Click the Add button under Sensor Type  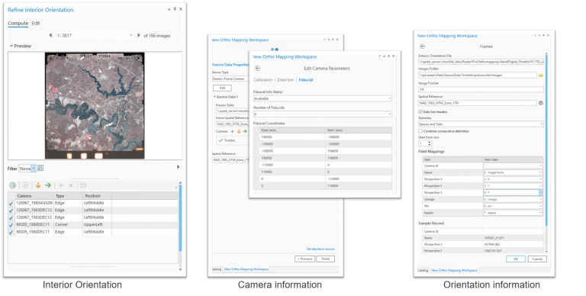[222, 88]
